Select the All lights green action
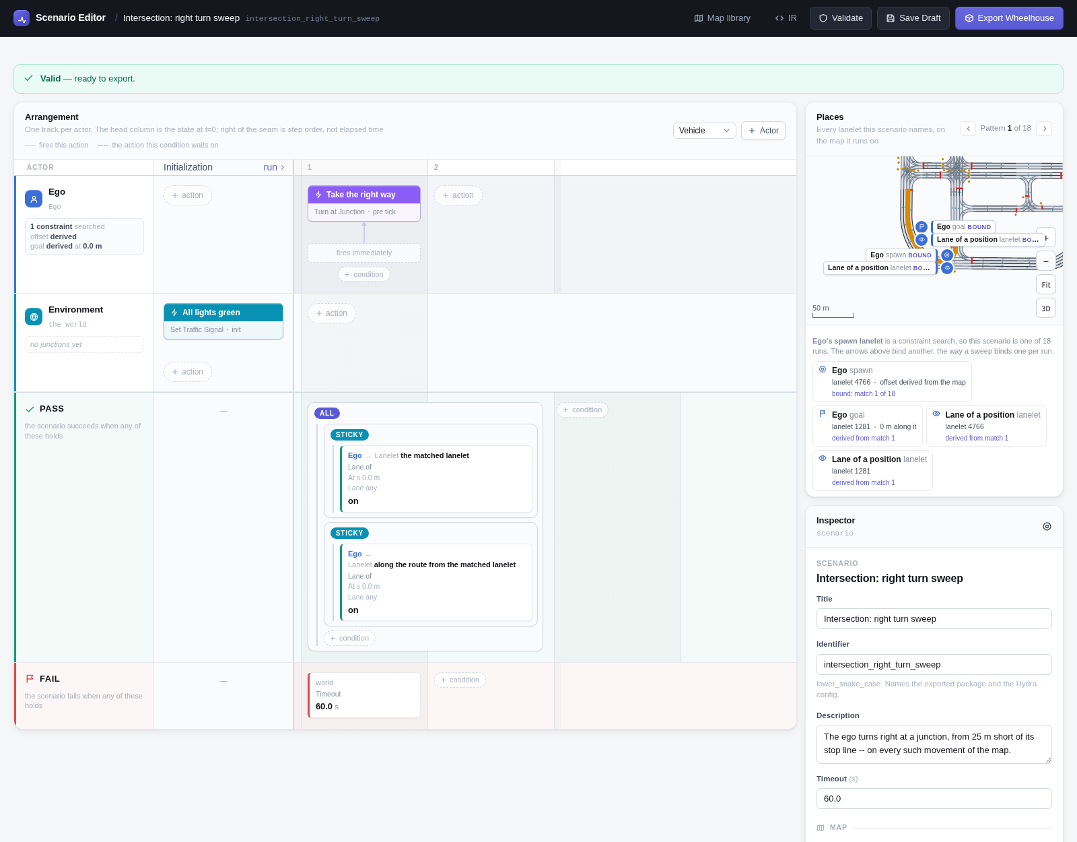Screen dimensions: 1077x842 coord(223,321)
